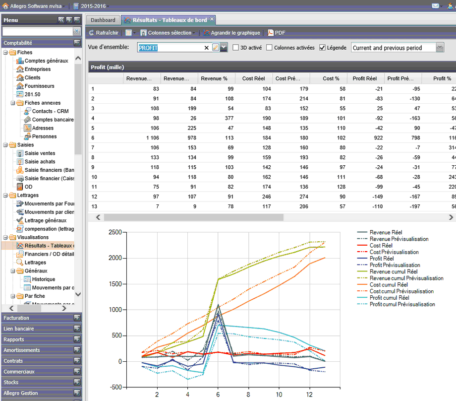Click the Comptes généraux icon
Viewport: 456px width, 401px height.
pyautogui.click(x=20, y=61)
